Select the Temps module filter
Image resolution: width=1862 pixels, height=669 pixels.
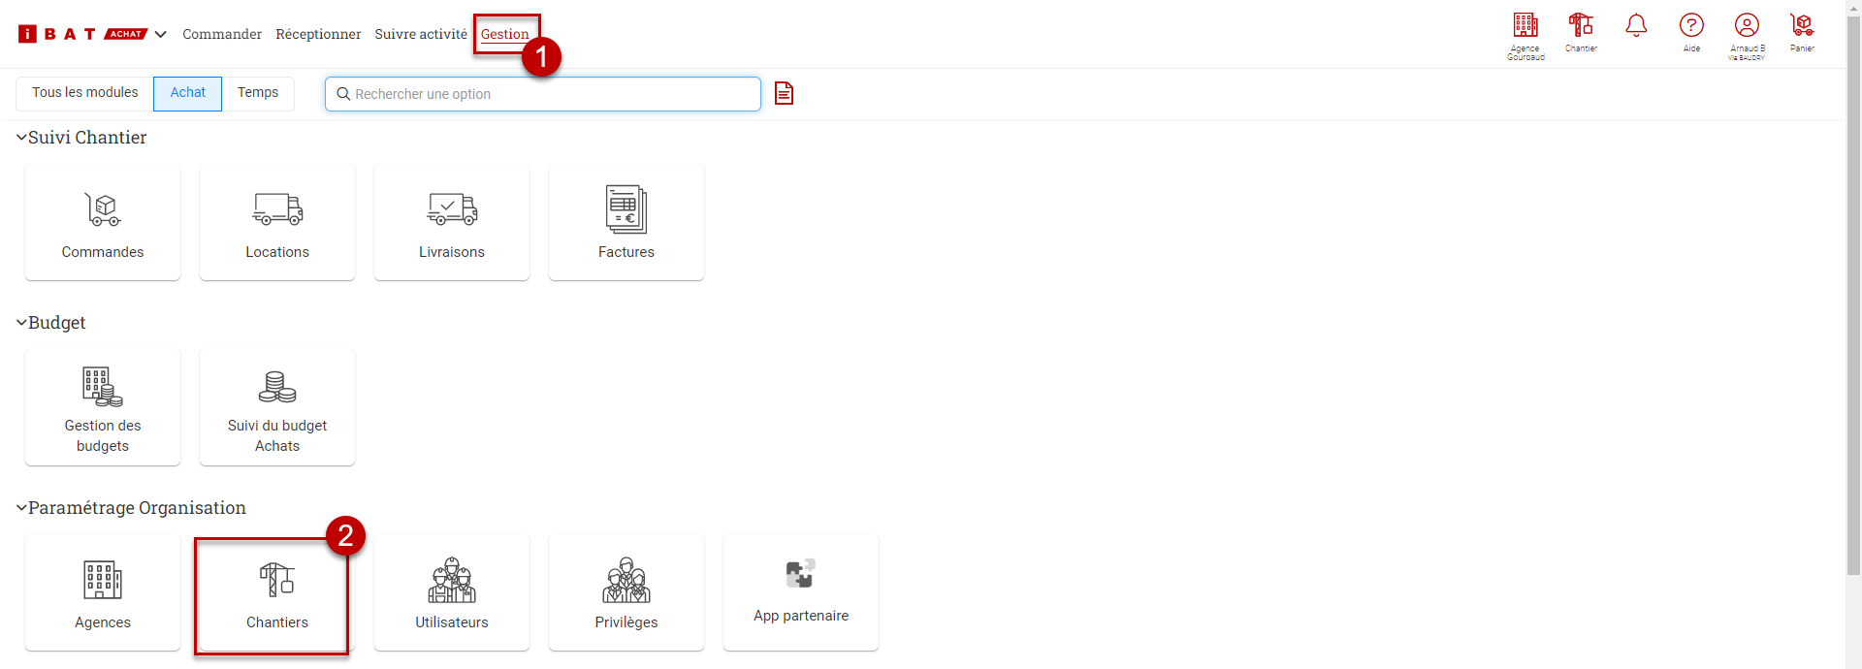click(x=258, y=93)
